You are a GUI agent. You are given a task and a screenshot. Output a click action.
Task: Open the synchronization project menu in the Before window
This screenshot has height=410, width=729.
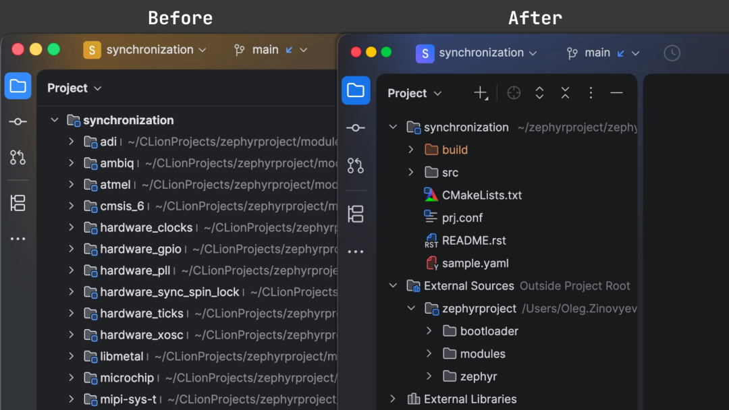145,50
